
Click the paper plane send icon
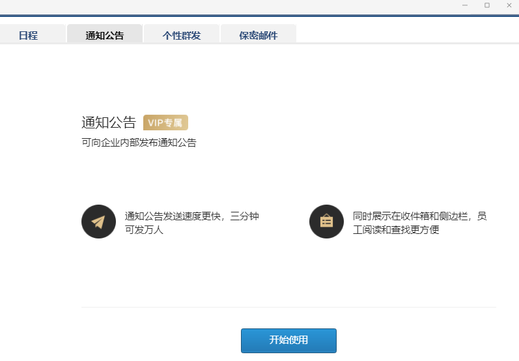click(98, 222)
